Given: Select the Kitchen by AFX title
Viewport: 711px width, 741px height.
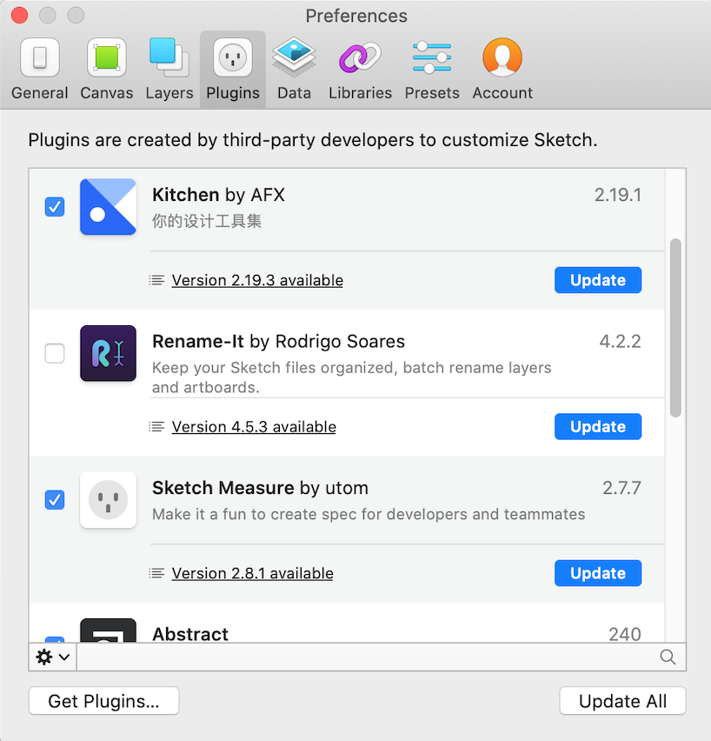Looking at the screenshot, I should 218,195.
